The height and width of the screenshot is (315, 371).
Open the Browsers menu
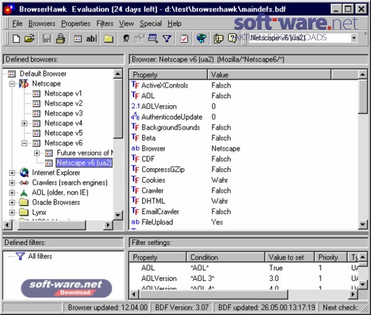point(42,23)
